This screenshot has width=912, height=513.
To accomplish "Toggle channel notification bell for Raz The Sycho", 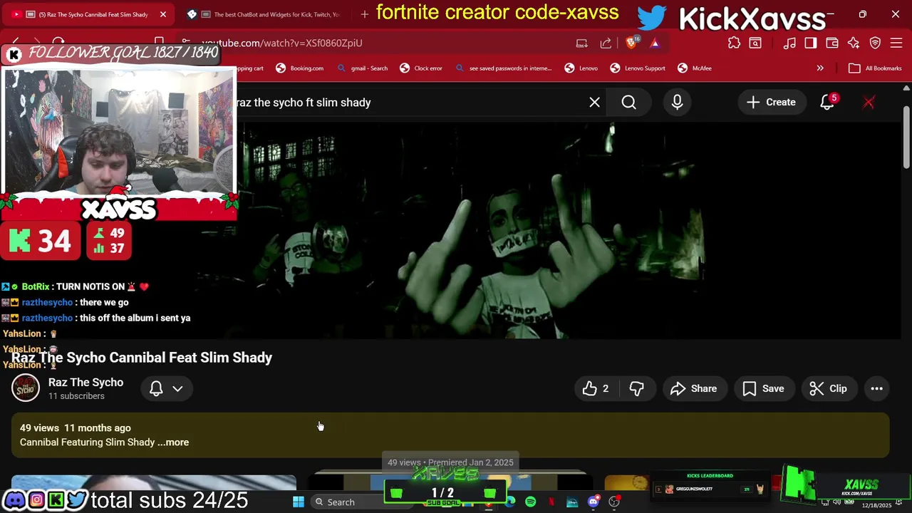I will (x=156, y=388).
